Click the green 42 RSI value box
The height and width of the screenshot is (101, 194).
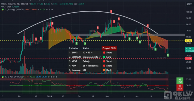(180, 81)
